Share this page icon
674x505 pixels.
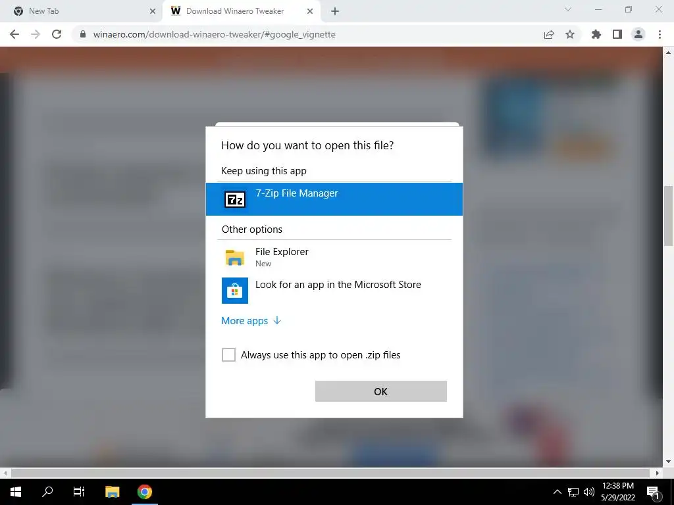pos(549,34)
